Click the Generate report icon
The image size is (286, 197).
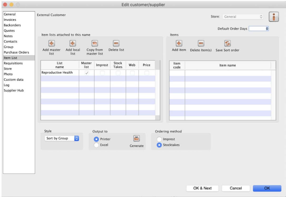[x=136, y=139]
